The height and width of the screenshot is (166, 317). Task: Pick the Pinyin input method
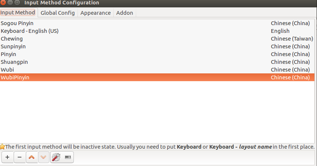[8, 54]
